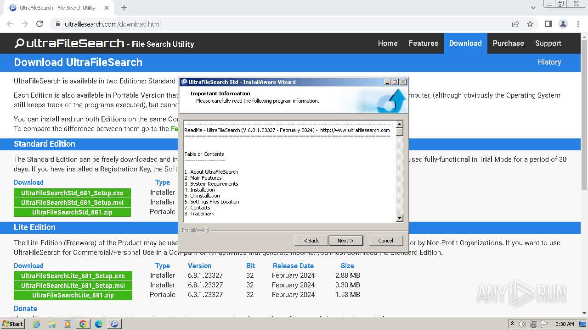
Task: Click the readme scrollbar thumb
Action: click(399, 132)
